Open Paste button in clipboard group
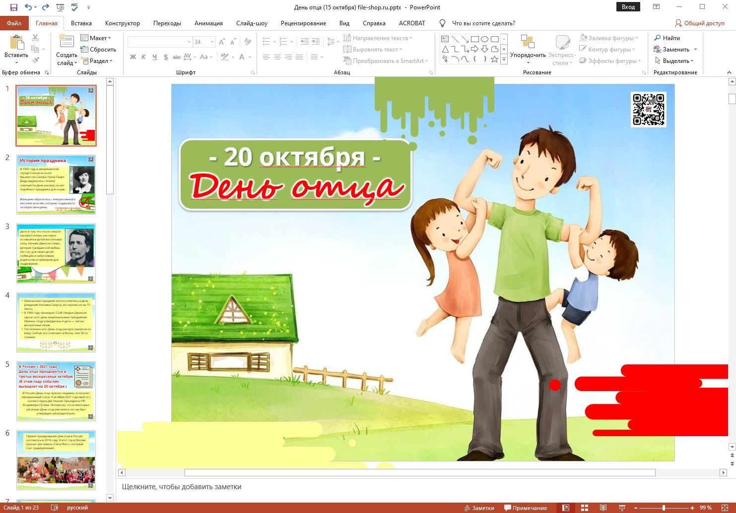The image size is (736, 513). pyautogui.click(x=16, y=50)
